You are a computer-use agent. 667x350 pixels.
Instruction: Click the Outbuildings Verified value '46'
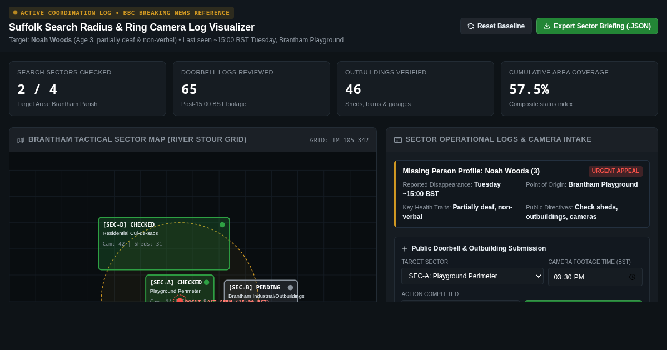(353, 89)
